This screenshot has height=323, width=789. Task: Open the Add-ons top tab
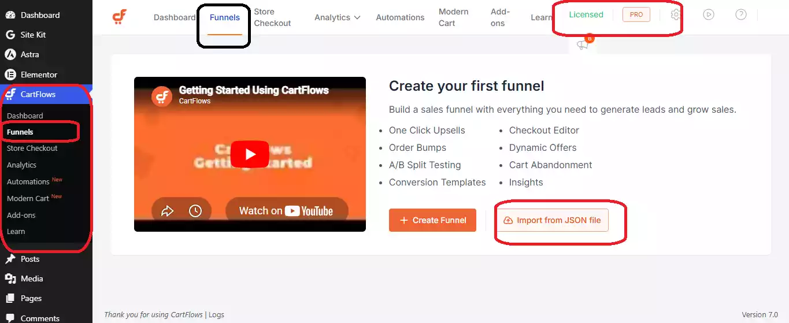point(501,17)
